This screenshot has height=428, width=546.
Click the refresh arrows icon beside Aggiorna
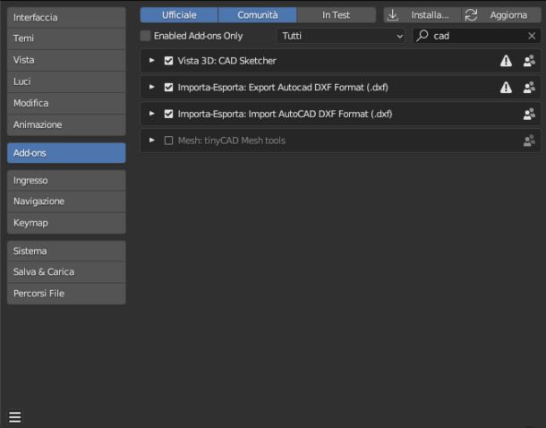tap(471, 15)
